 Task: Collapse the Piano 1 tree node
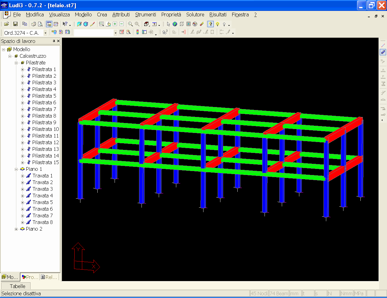(x=16, y=169)
